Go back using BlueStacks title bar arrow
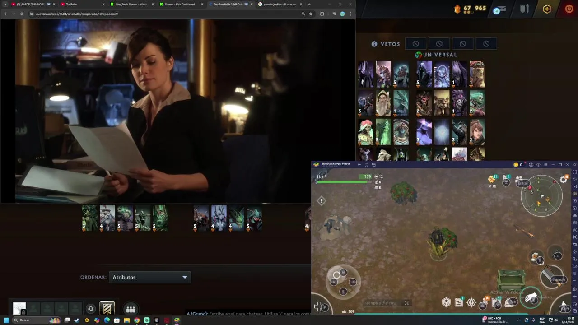The height and width of the screenshot is (325, 578). (x=359, y=165)
